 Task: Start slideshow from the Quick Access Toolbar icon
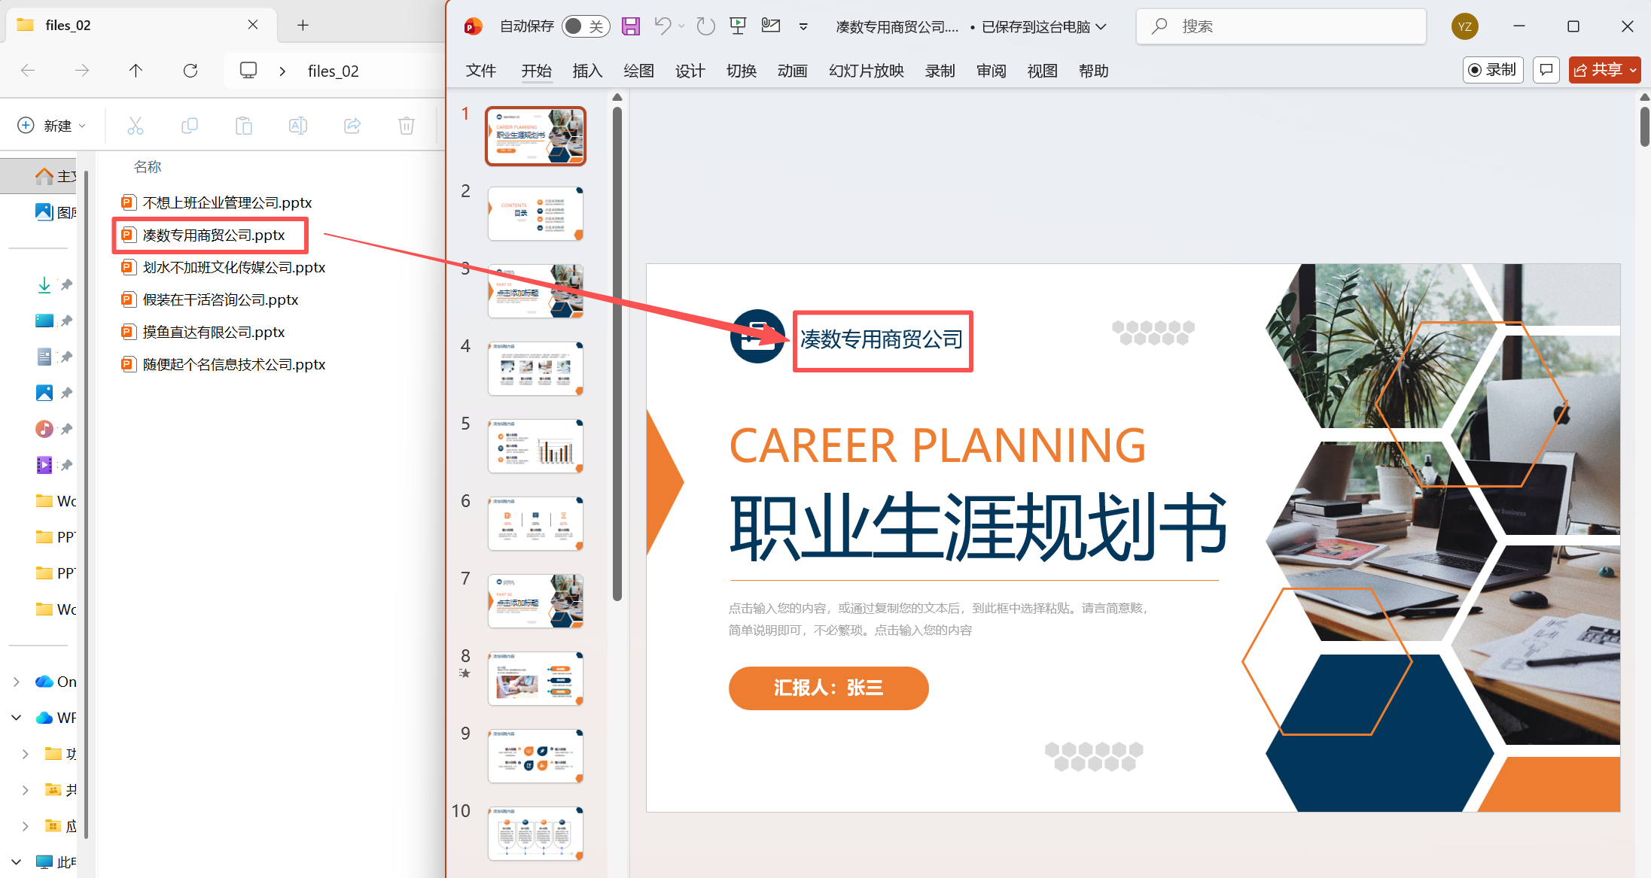coord(737,26)
